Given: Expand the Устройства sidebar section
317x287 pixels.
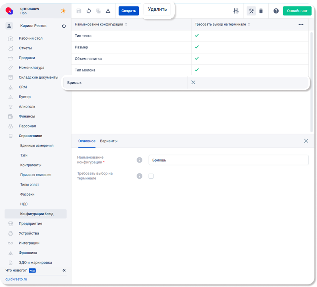Looking at the screenshot, I should tap(29, 233).
